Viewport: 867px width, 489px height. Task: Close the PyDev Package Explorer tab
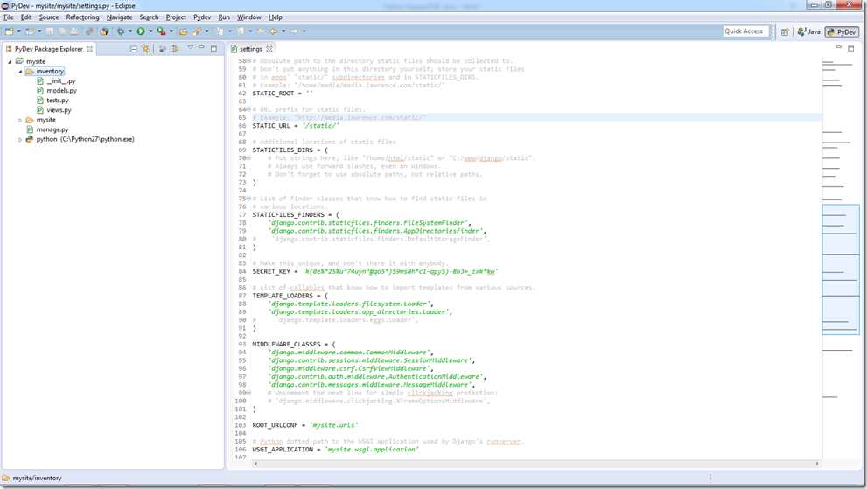89,49
